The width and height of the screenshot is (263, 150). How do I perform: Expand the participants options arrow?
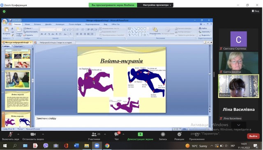point(105,134)
